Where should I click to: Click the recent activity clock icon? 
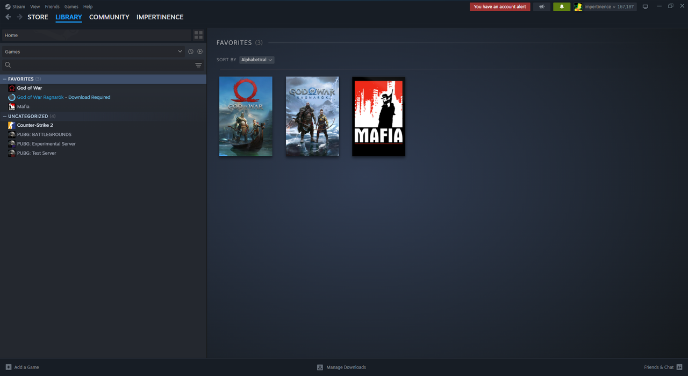pos(190,52)
